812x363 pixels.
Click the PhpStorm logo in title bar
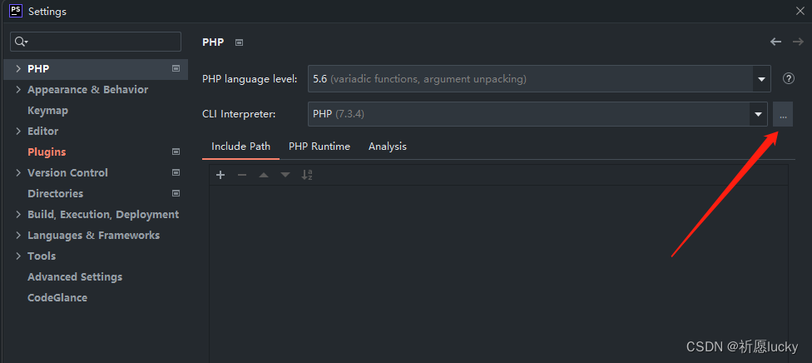[16, 10]
